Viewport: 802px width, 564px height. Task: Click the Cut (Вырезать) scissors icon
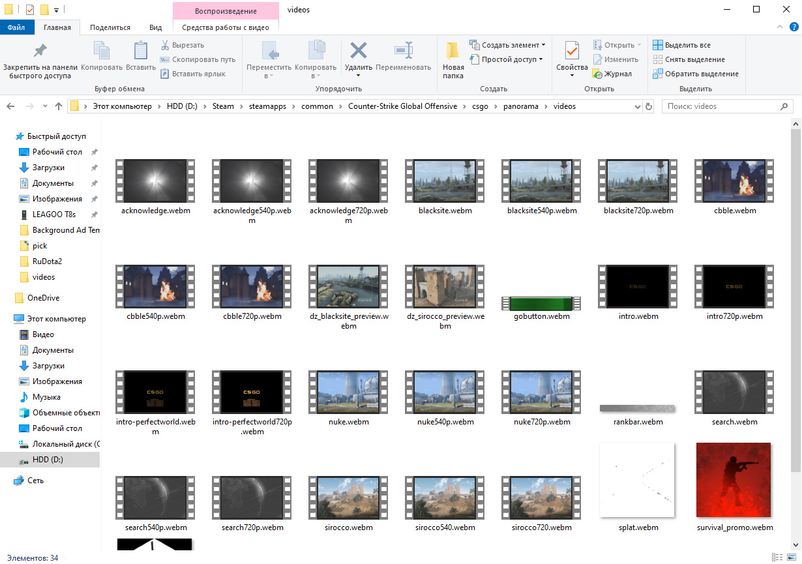(x=165, y=45)
